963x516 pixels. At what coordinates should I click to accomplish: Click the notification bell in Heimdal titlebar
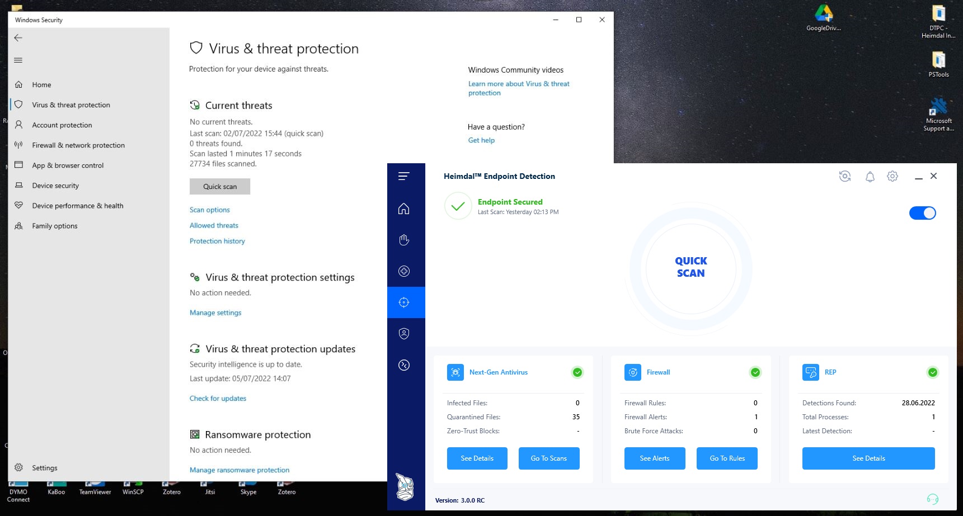(870, 176)
